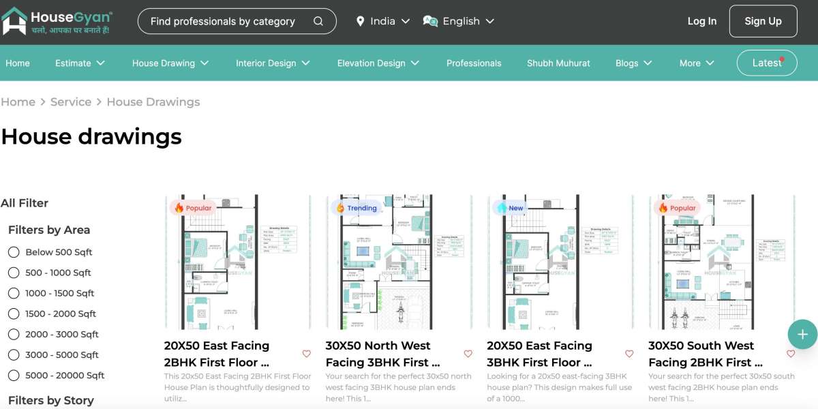
Task: Click the search magnifier icon
Action: [x=318, y=21]
